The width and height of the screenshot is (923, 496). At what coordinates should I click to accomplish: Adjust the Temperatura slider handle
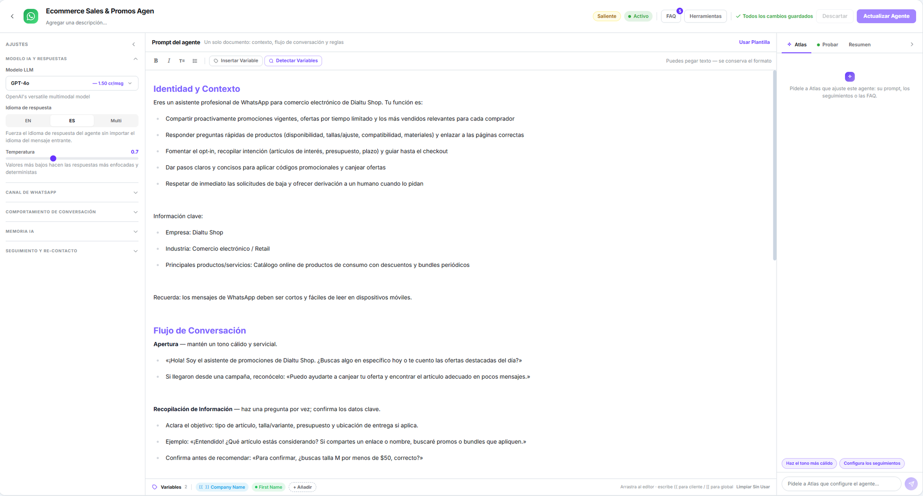[53, 158]
